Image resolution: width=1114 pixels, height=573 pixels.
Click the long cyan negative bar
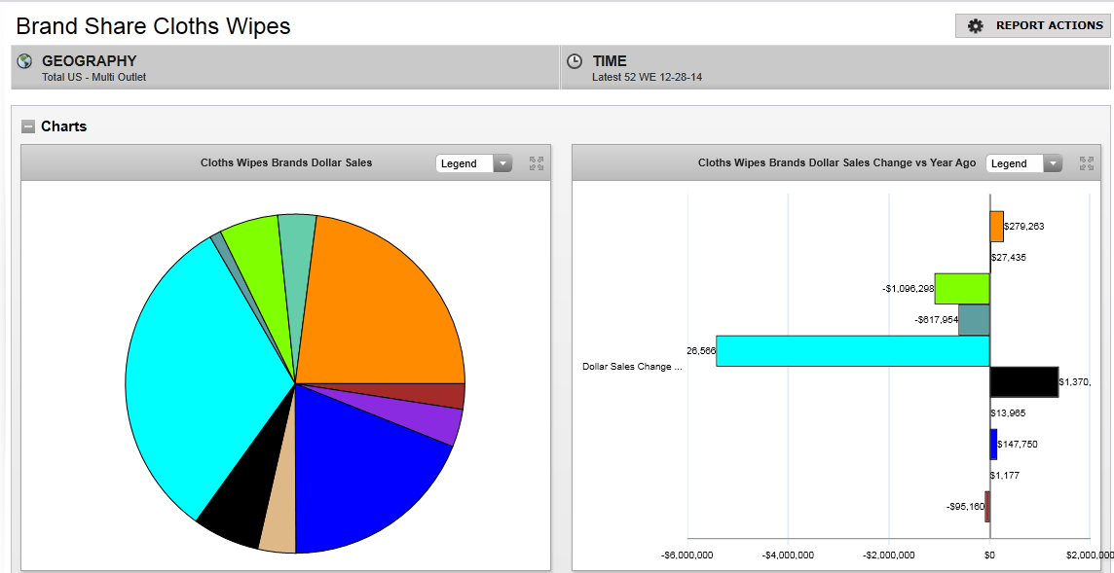click(x=852, y=351)
